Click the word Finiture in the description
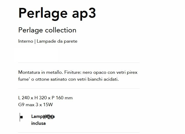Image resolution: width=185 pixels, height=134 pixels. click(73, 72)
